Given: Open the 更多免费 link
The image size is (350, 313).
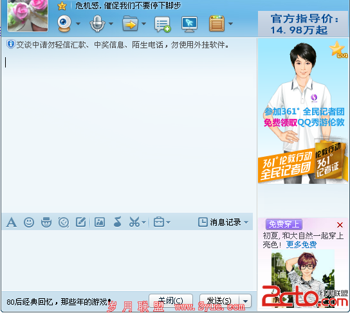Looking at the screenshot, I should pos(301,245).
